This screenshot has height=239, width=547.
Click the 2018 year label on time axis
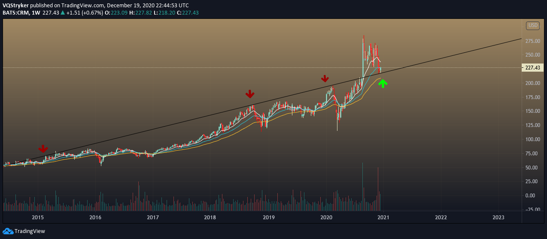210,218
